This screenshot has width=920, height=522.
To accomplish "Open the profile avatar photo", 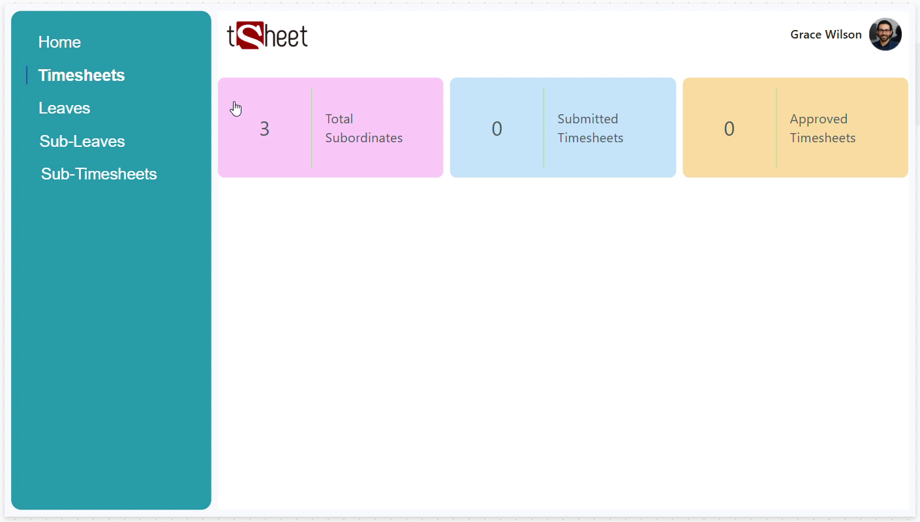I will pos(885,35).
